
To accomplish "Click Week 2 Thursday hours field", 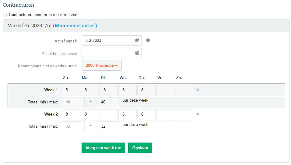I will 146,114.
